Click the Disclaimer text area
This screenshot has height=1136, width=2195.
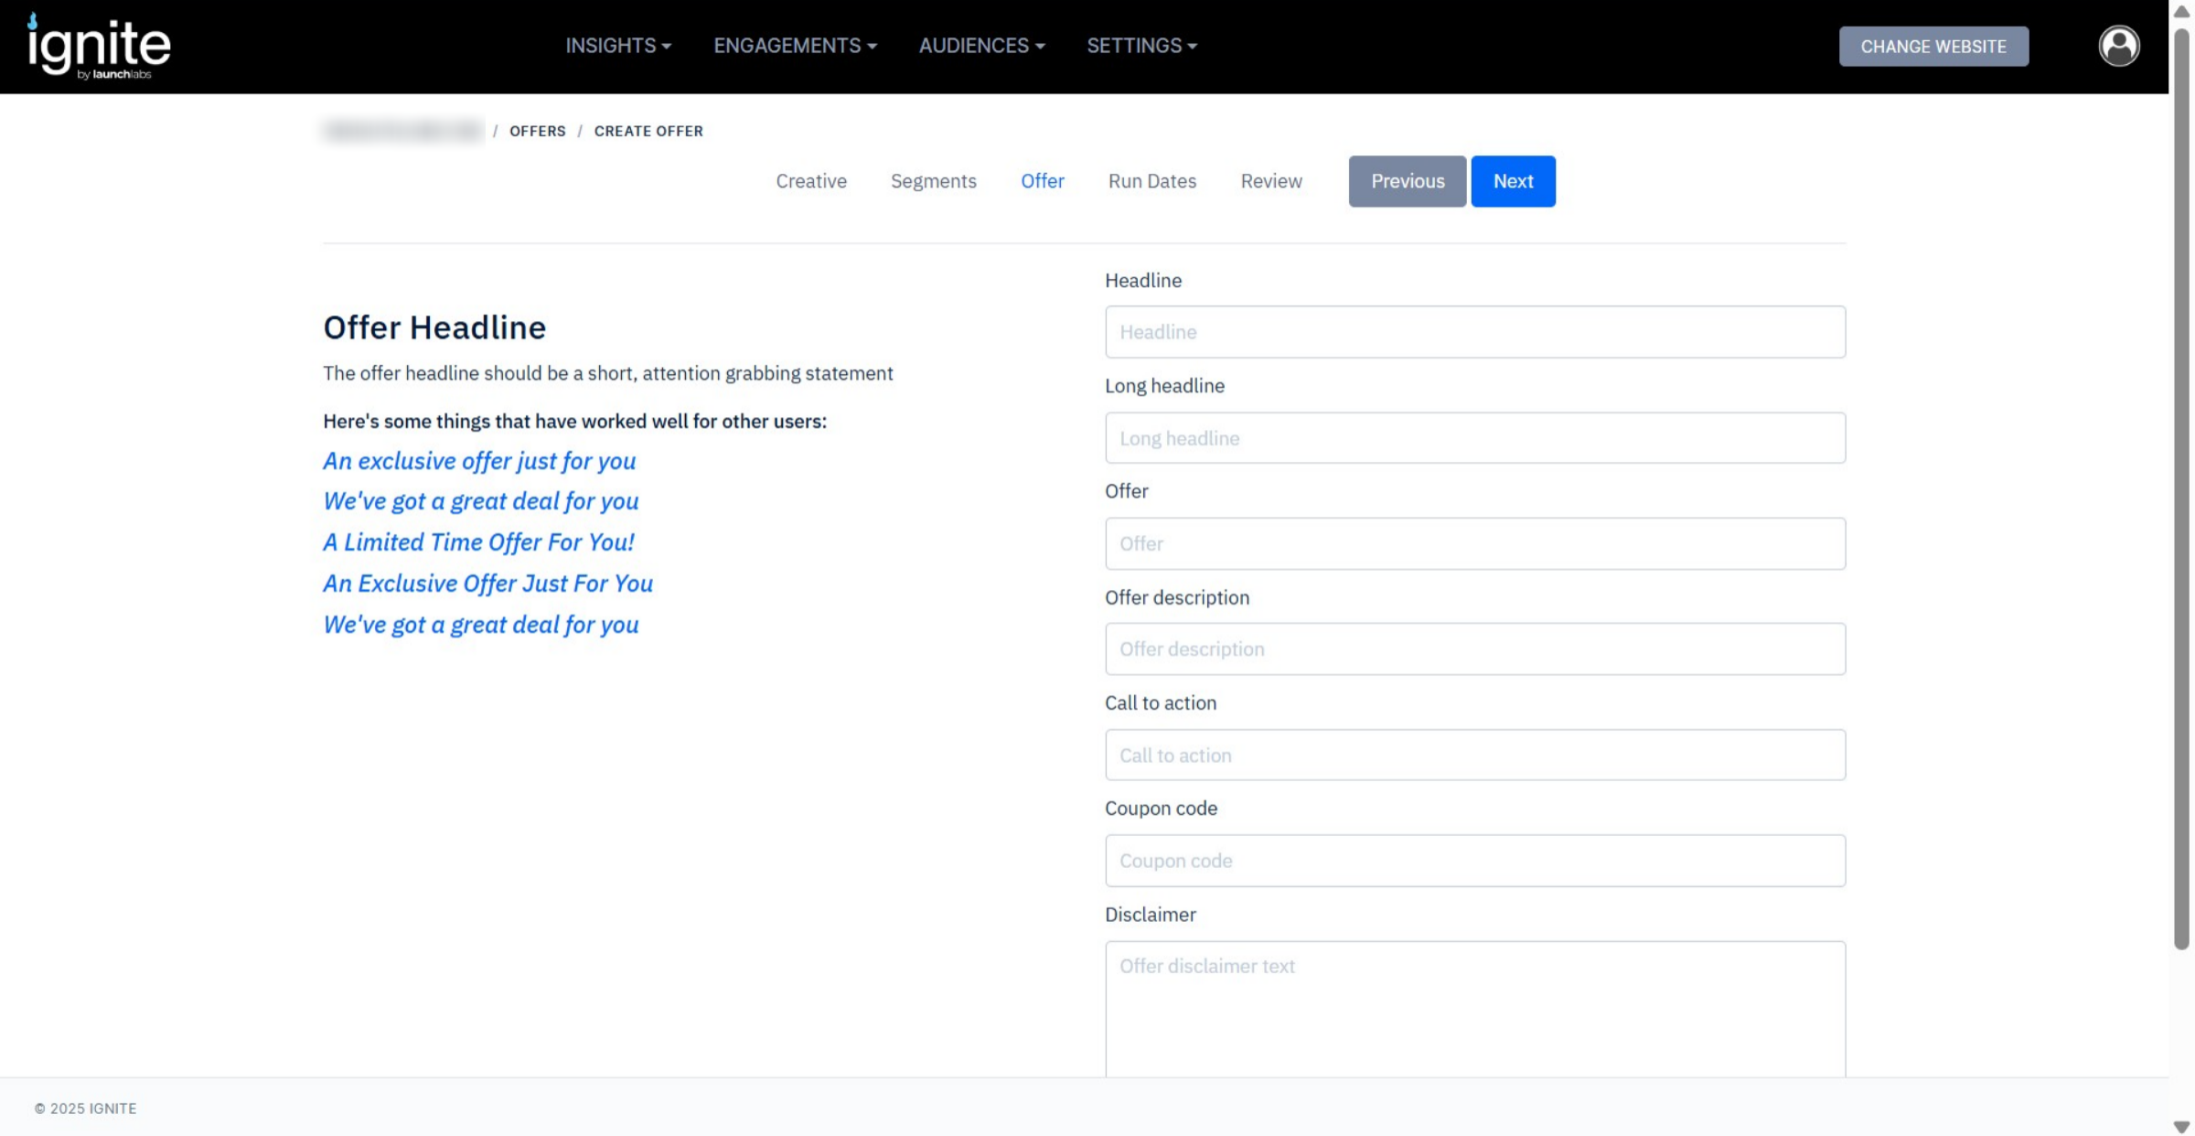tap(1474, 1006)
